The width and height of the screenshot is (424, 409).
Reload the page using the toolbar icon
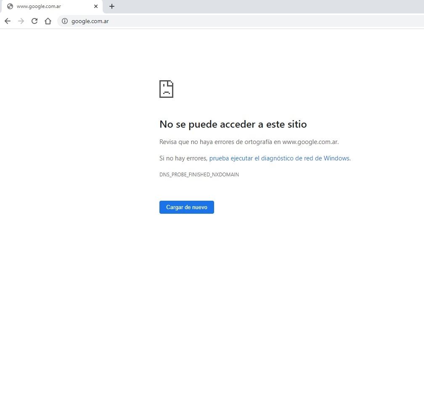(34, 21)
